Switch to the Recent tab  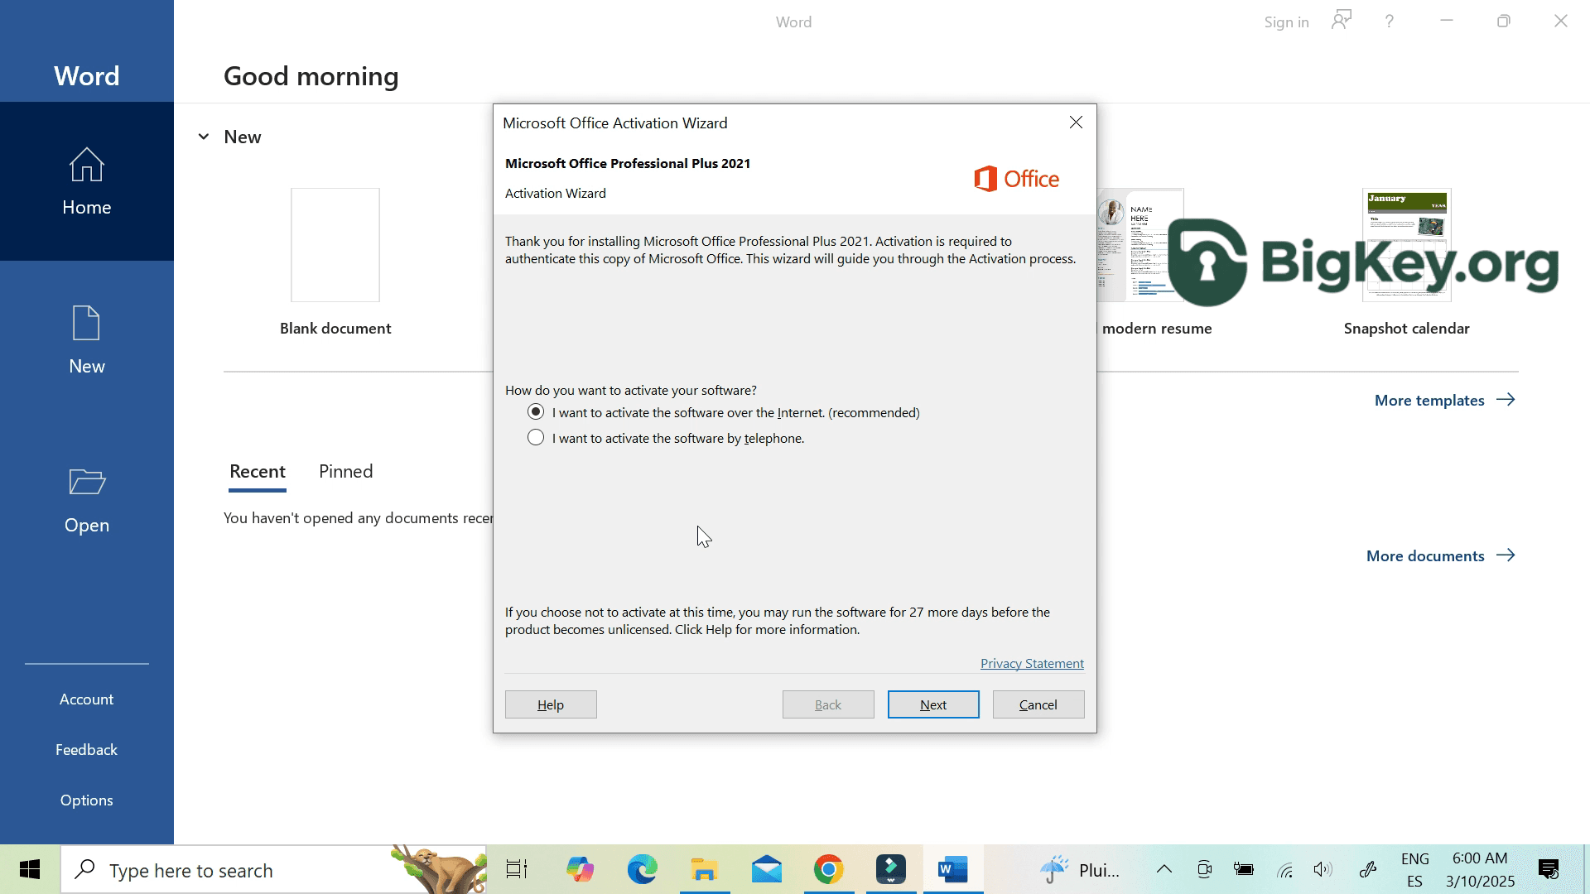[x=257, y=472]
